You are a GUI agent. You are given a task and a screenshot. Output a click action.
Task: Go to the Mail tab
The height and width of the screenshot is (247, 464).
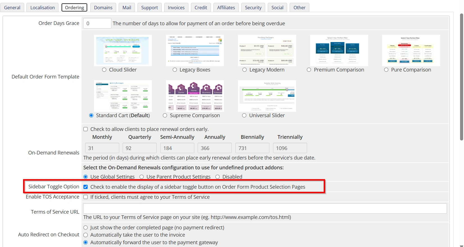127,8
